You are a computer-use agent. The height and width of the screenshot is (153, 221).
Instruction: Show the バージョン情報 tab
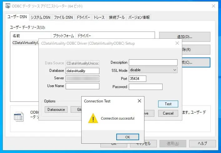click(x=139, y=17)
